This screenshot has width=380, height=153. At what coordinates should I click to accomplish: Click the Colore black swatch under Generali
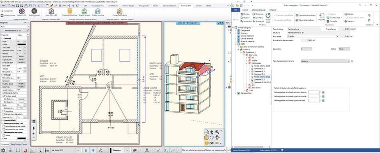tap(21, 44)
